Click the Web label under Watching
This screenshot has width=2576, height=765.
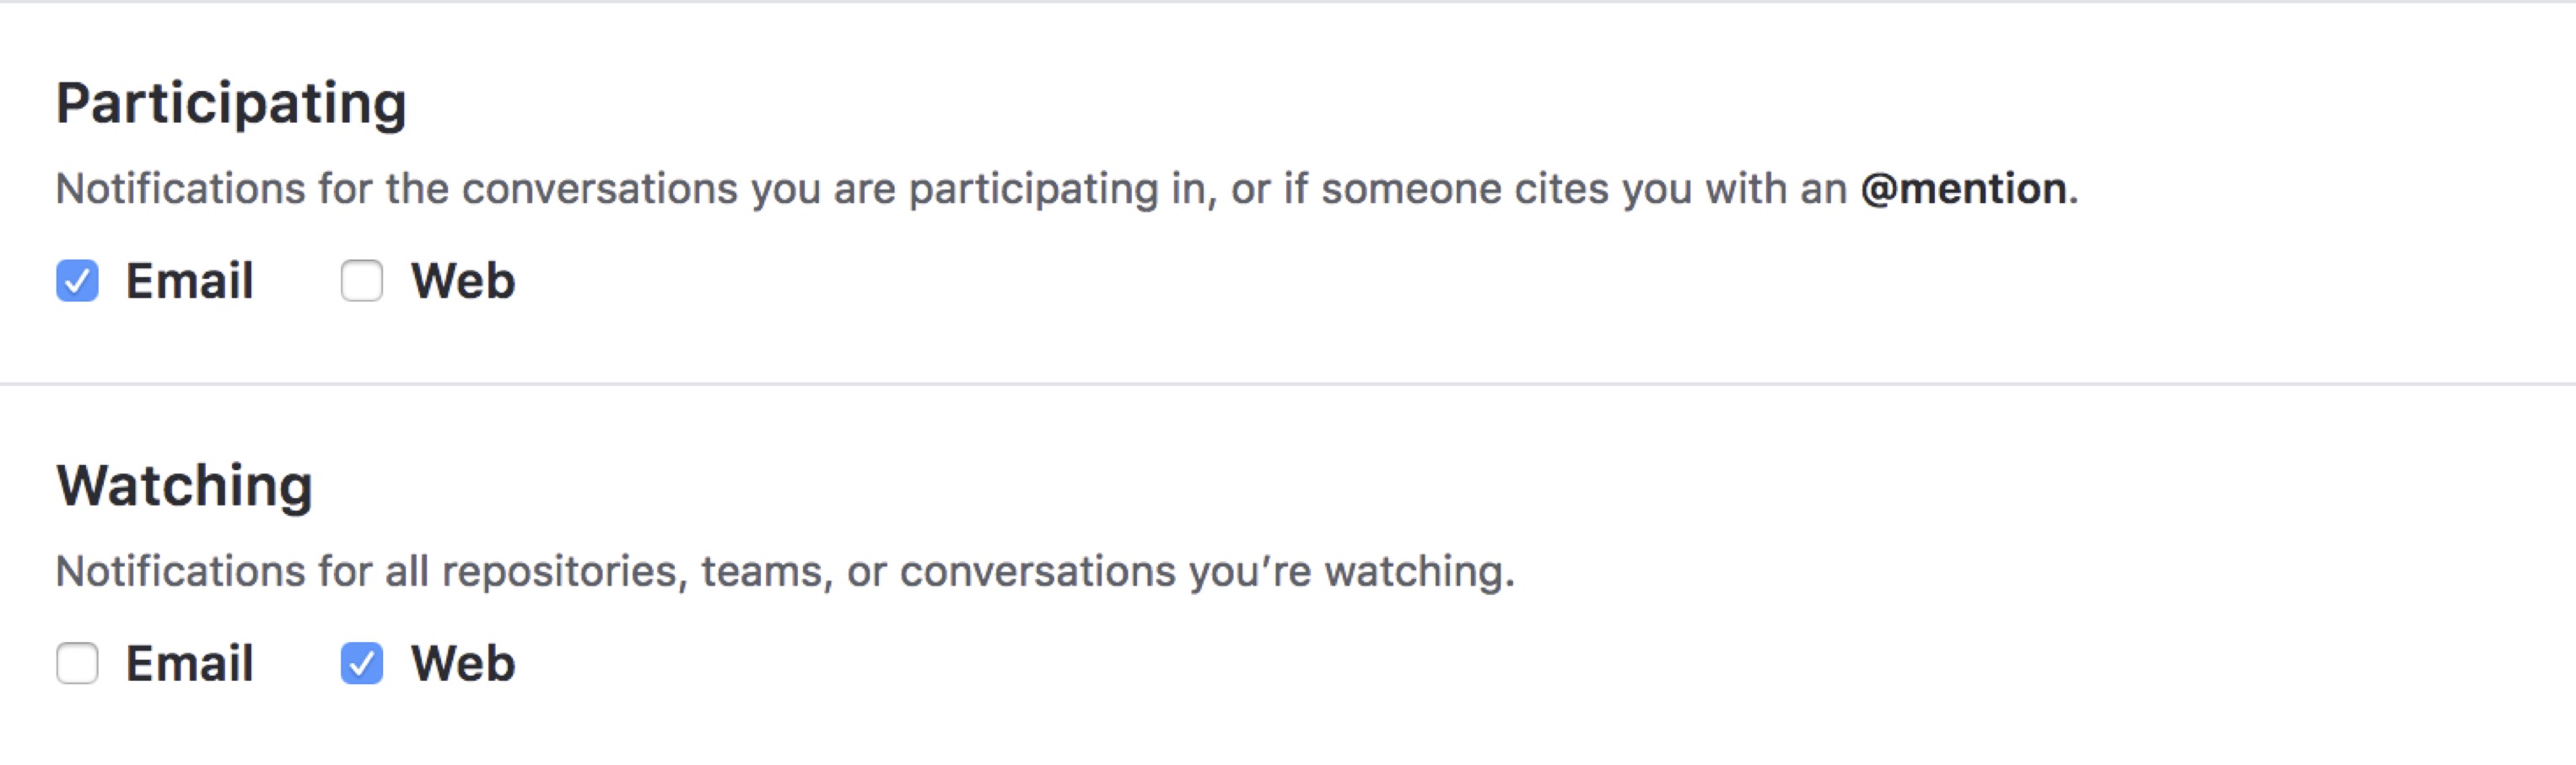point(462,663)
